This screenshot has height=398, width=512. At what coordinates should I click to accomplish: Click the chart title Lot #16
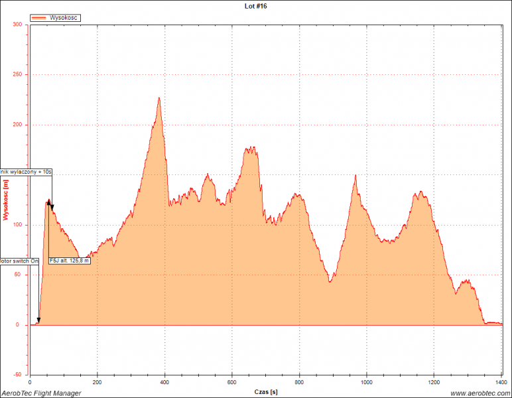coord(255,6)
